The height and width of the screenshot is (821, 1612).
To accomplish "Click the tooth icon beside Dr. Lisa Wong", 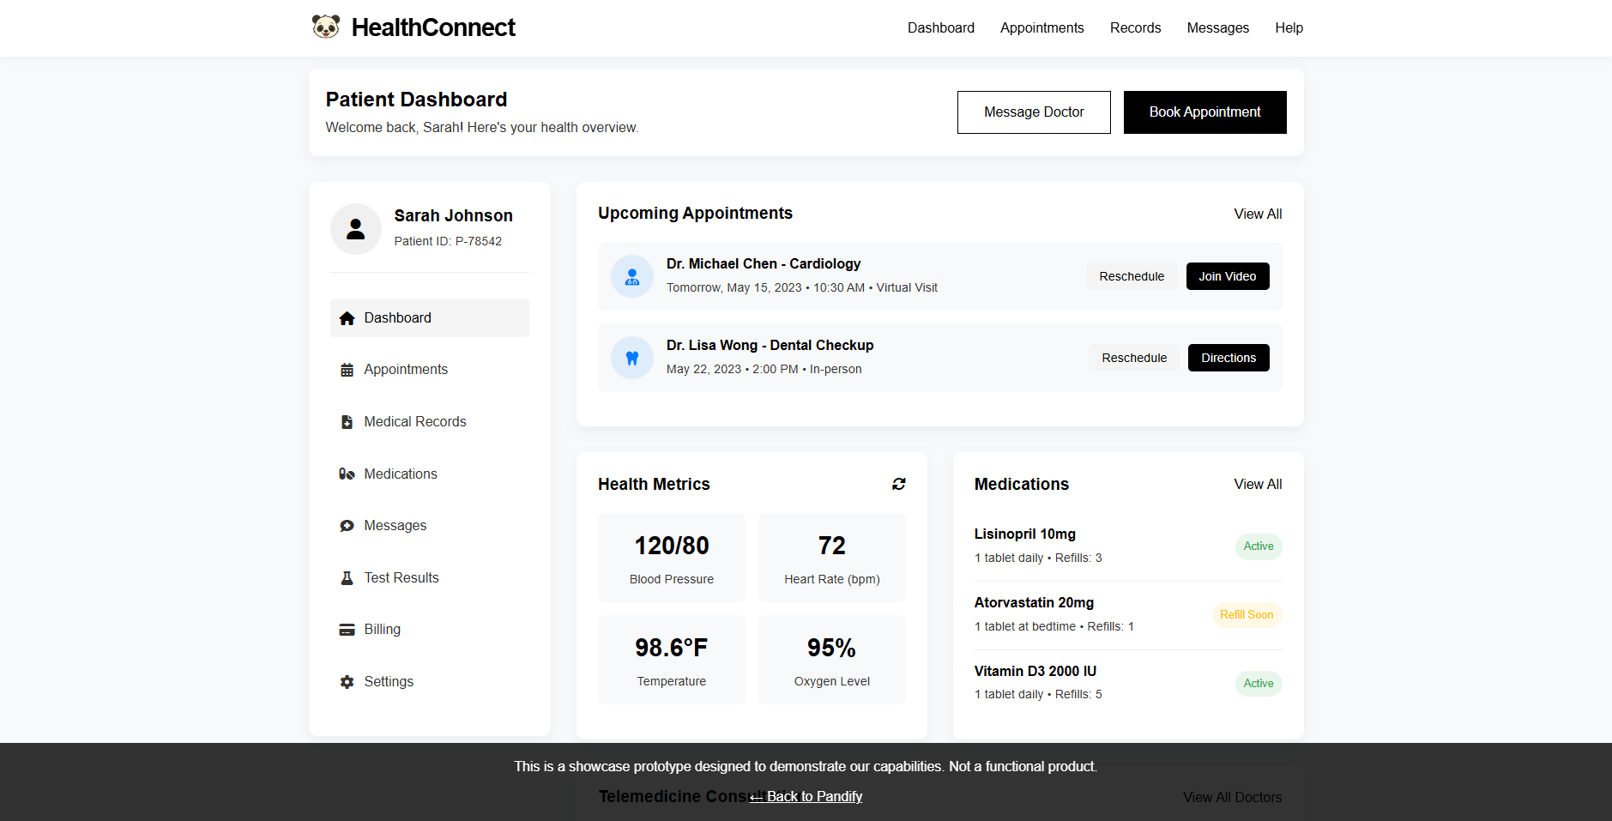I will (x=632, y=357).
